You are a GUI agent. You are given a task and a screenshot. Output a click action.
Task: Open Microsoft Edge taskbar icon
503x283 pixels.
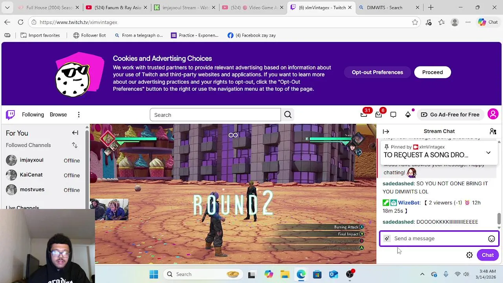coord(301,274)
